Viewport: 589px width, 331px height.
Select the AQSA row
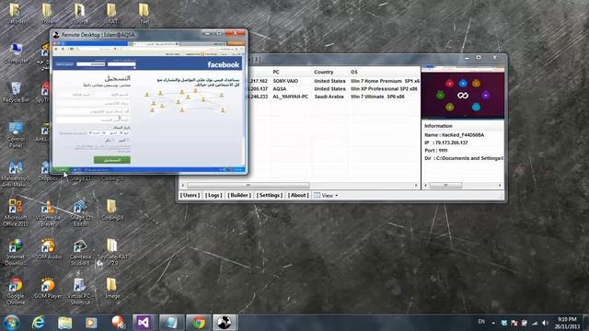pos(333,89)
